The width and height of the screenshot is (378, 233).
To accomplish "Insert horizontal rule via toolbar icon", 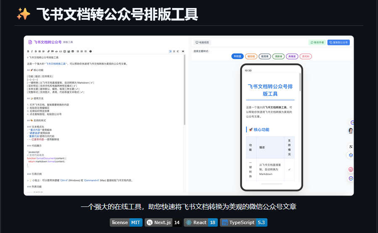I will coord(40,51).
